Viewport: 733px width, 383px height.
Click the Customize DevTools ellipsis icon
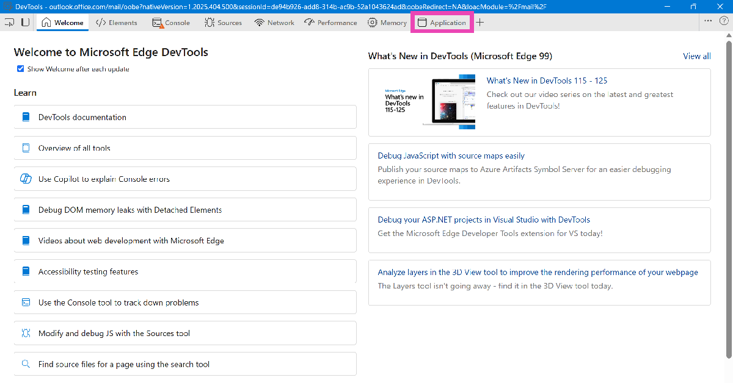[x=708, y=21]
